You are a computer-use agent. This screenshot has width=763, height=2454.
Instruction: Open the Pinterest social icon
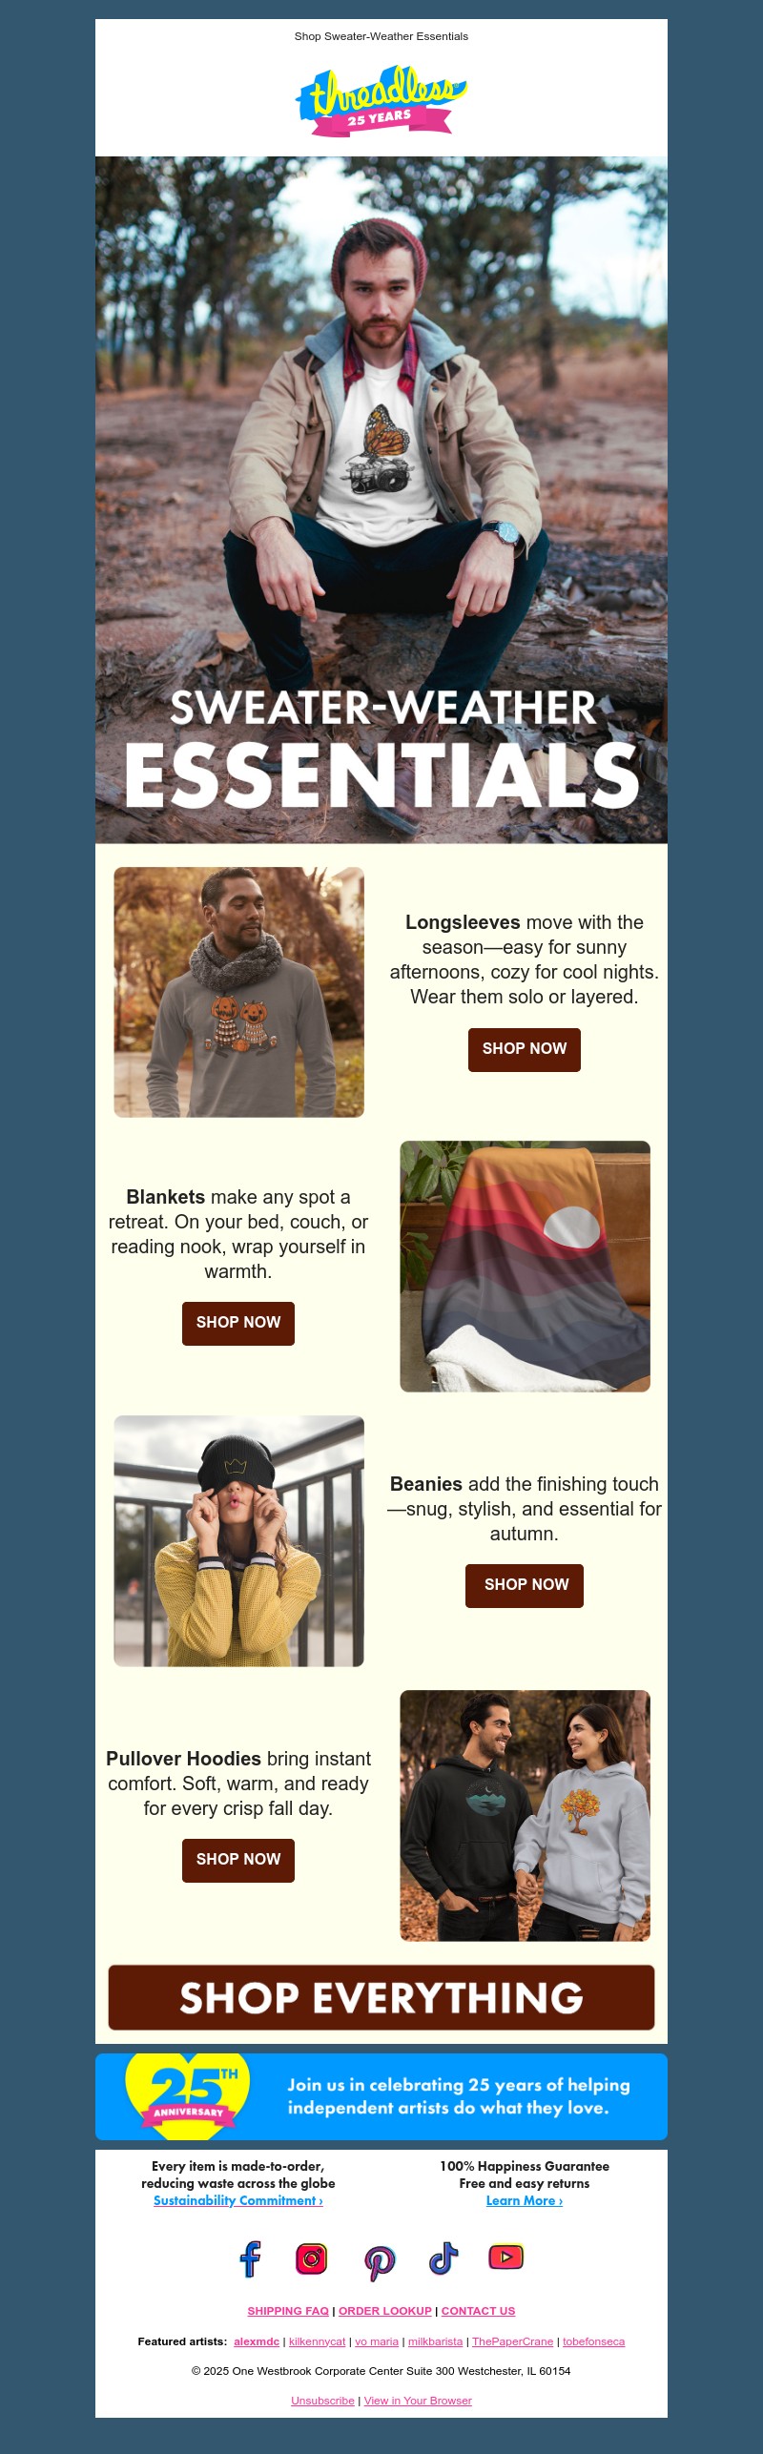pos(380,2261)
